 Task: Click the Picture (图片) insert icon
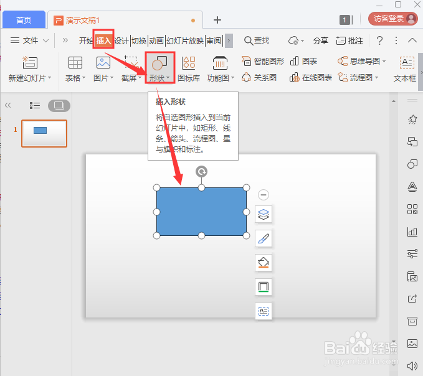(103, 62)
